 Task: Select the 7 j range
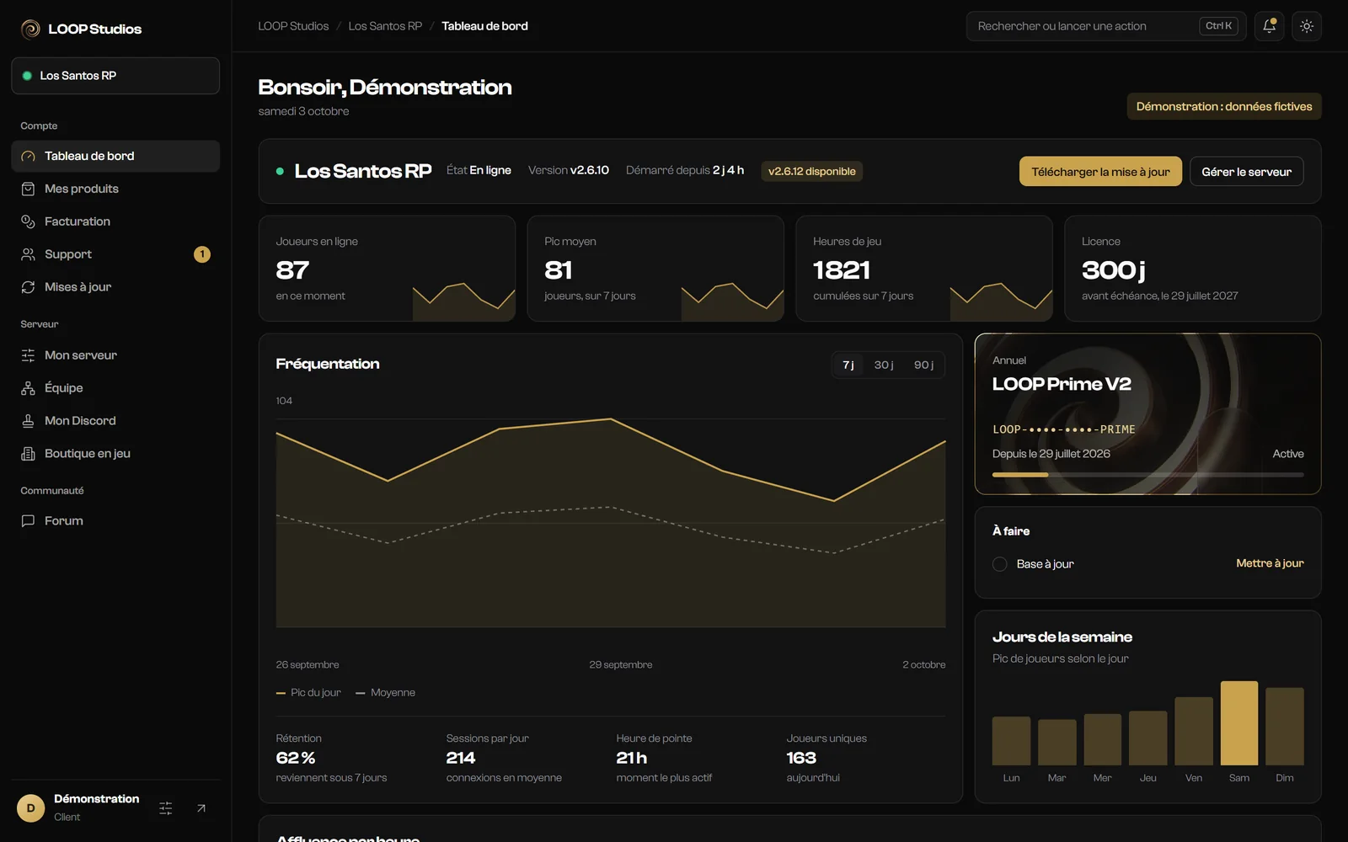(848, 365)
